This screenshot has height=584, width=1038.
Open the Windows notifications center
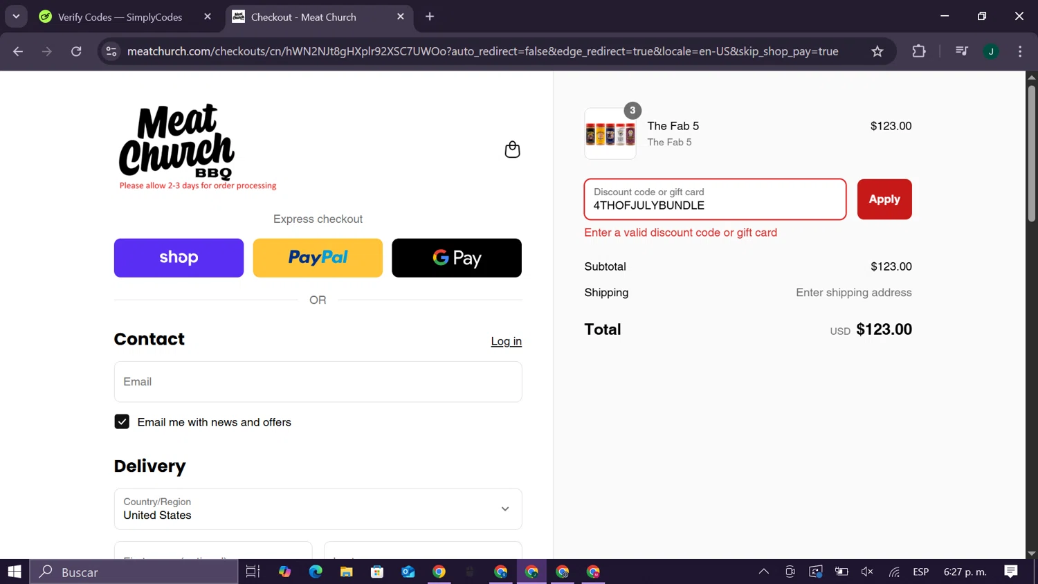pos(1011,572)
